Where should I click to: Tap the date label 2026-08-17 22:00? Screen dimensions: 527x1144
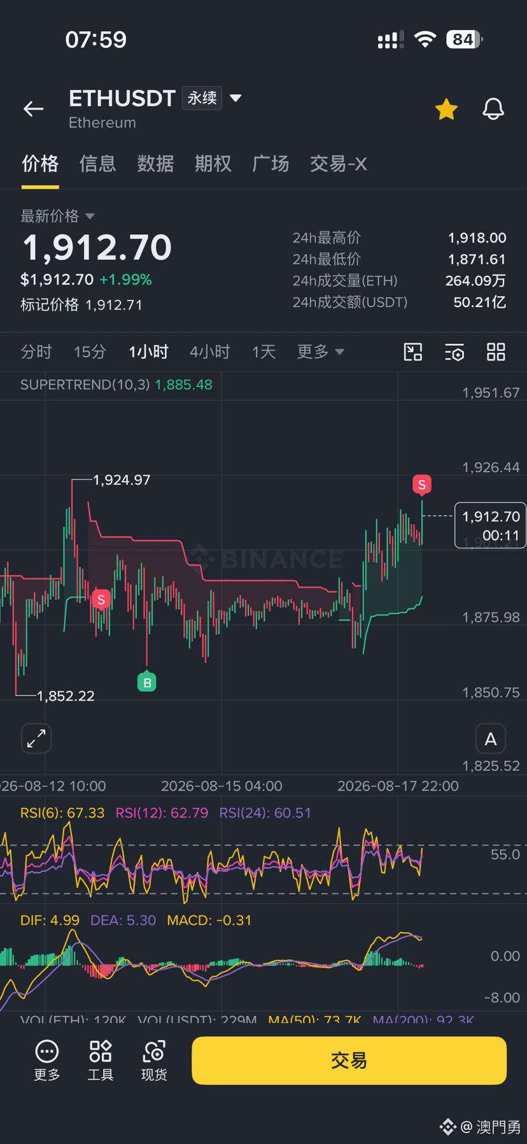(x=398, y=786)
